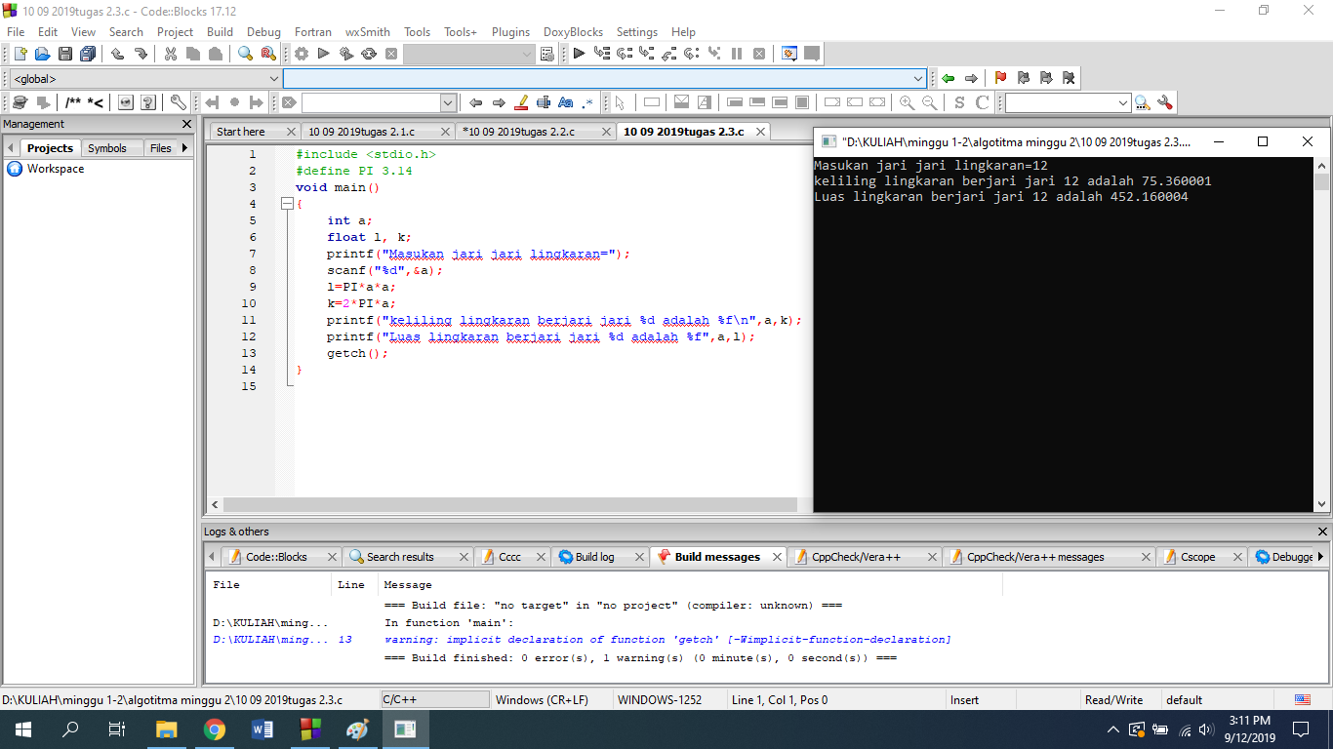Open the Plugins menu
1333x749 pixels.
pyautogui.click(x=510, y=32)
